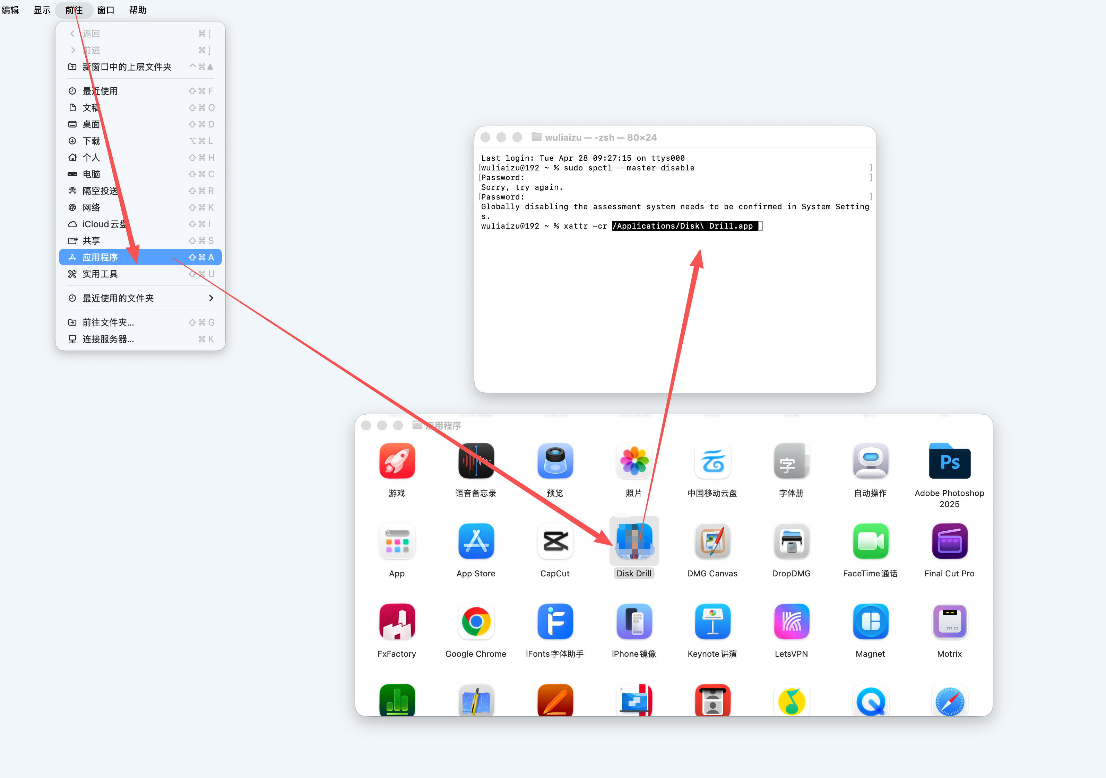Open the Magnet app icon
Viewport: 1106px width, 778px height.
pyautogui.click(x=871, y=622)
